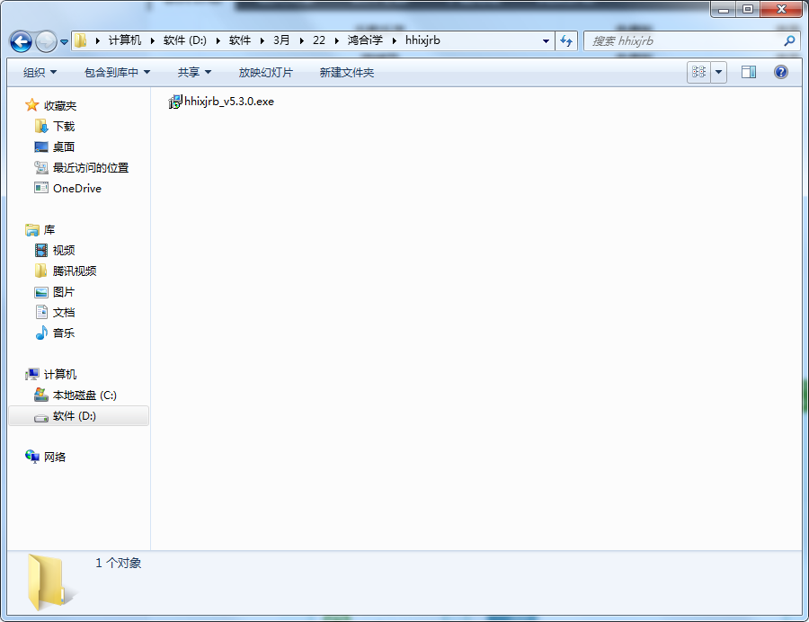Click the 3月 breadcrumb segment
The width and height of the screenshot is (809, 622).
281,40
